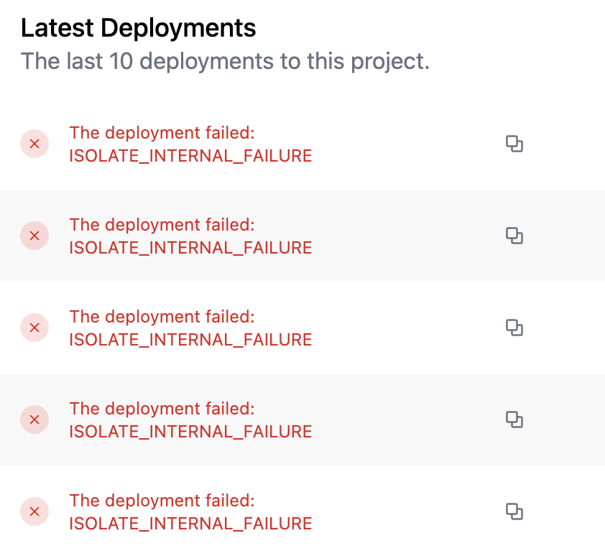
Task: Copy the first deployment's error message
Action: coord(514,144)
